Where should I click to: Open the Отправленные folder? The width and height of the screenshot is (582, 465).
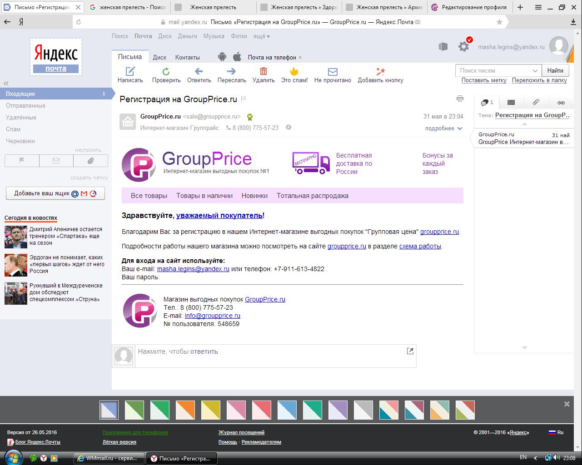point(25,105)
